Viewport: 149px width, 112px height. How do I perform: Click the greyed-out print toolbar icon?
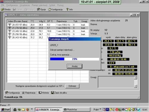pos(26,10)
